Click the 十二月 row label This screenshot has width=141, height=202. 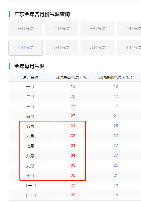tap(30, 195)
